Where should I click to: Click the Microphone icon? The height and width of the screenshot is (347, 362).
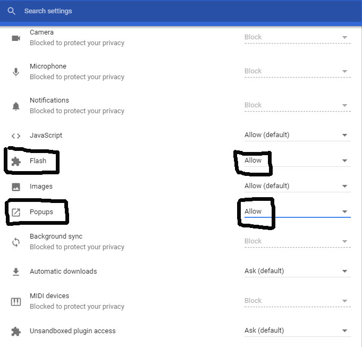16,72
